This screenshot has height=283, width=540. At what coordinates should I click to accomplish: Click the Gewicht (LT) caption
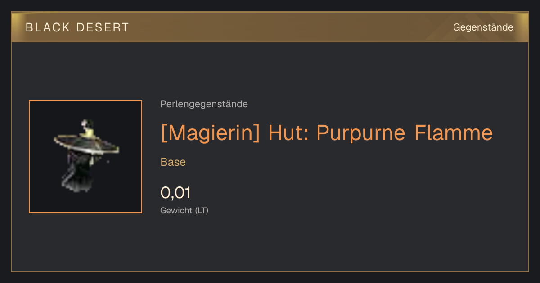184,210
